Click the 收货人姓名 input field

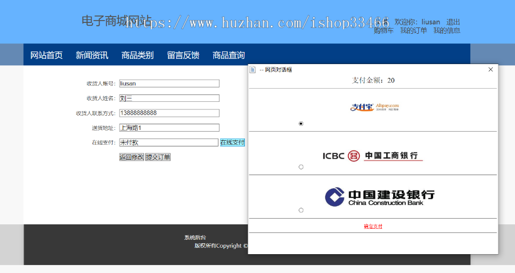[x=169, y=98]
